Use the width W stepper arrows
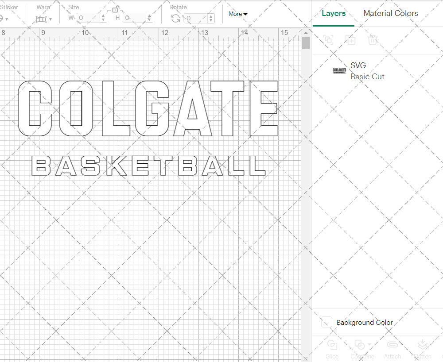 click(x=103, y=18)
